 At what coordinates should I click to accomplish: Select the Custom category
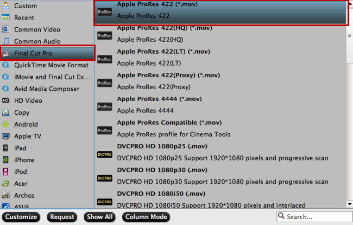(x=26, y=6)
